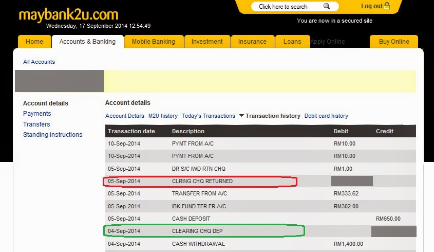Viewport: 434px width, 252px height.
Task: Click the Credit column header
Action: 385,131
